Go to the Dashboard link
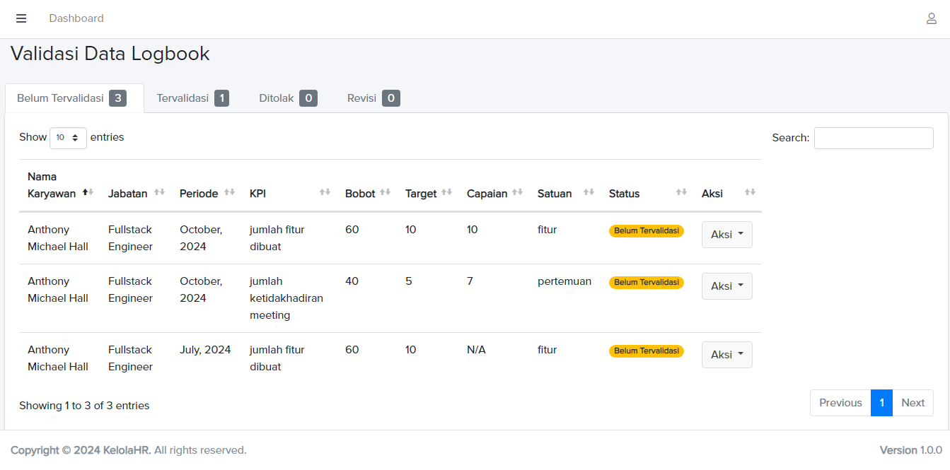This screenshot has width=950, height=470. (x=76, y=18)
